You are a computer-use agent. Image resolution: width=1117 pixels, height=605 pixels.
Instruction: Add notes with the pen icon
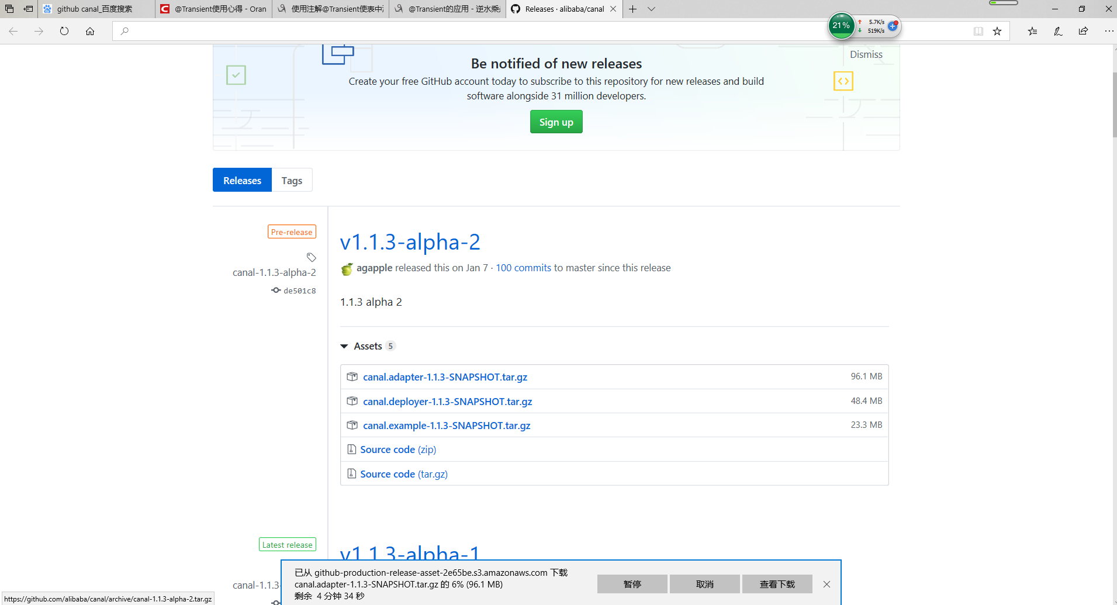point(1058,32)
